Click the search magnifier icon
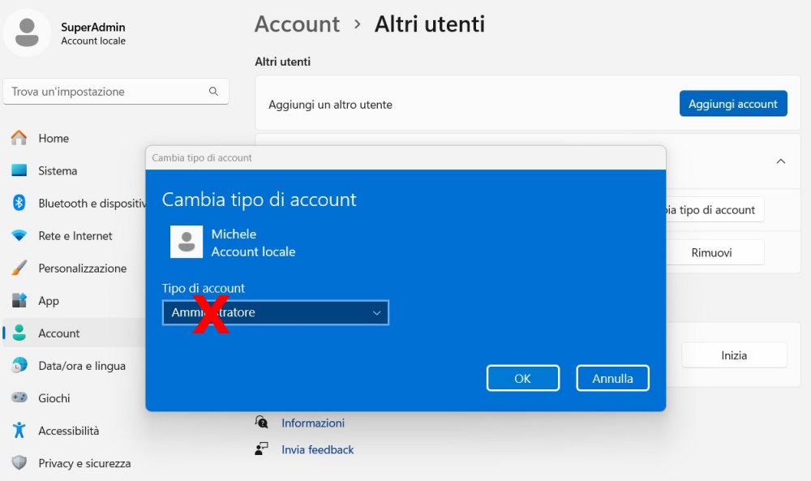811x481 pixels. coord(213,91)
